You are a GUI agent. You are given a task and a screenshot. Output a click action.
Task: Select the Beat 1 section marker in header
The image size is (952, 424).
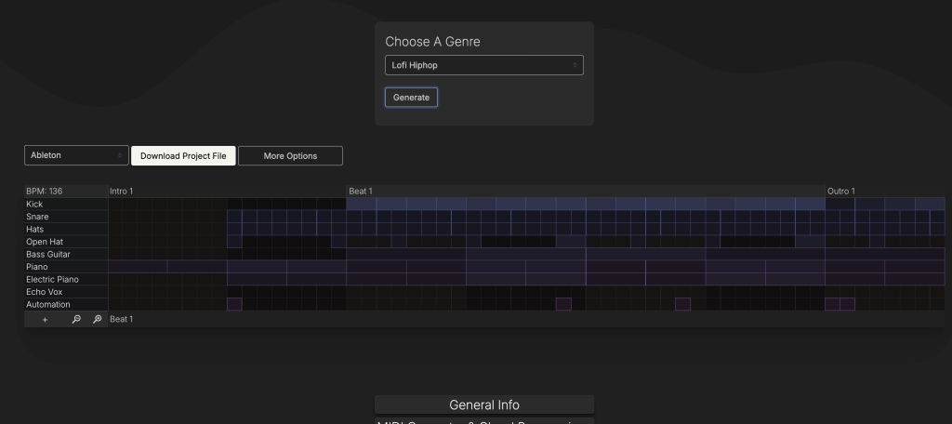coord(361,192)
